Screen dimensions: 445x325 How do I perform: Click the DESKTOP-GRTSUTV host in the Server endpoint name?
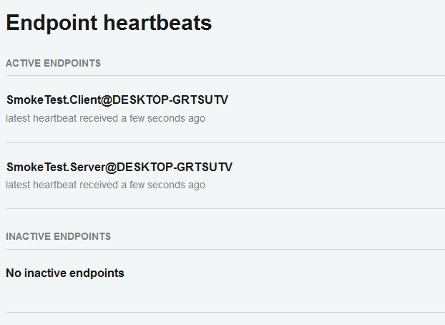pos(175,167)
